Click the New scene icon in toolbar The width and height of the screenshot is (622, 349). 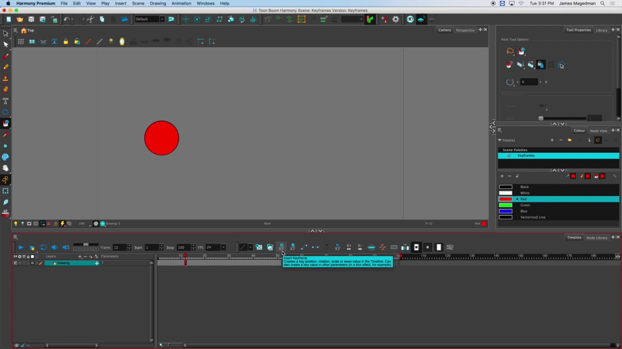tap(9, 19)
